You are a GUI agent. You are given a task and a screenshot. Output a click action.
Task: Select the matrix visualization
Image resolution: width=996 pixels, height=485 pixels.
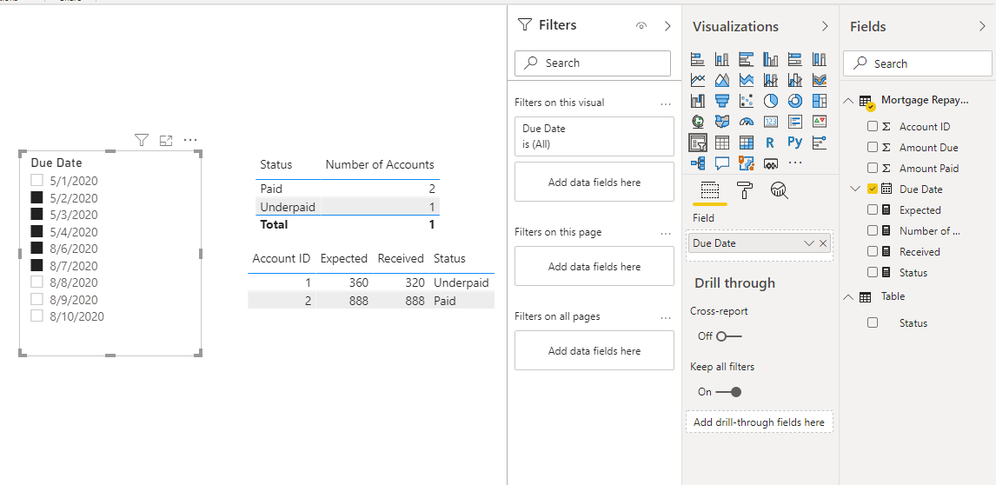click(x=747, y=142)
